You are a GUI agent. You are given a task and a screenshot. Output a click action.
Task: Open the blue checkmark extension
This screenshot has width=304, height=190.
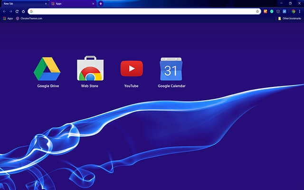click(285, 11)
